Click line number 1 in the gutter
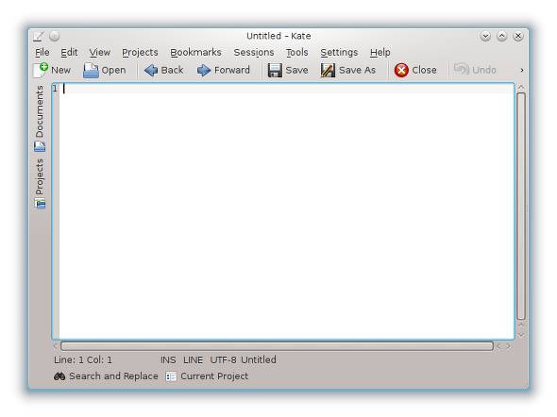This screenshot has width=557, height=417. (55, 89)
